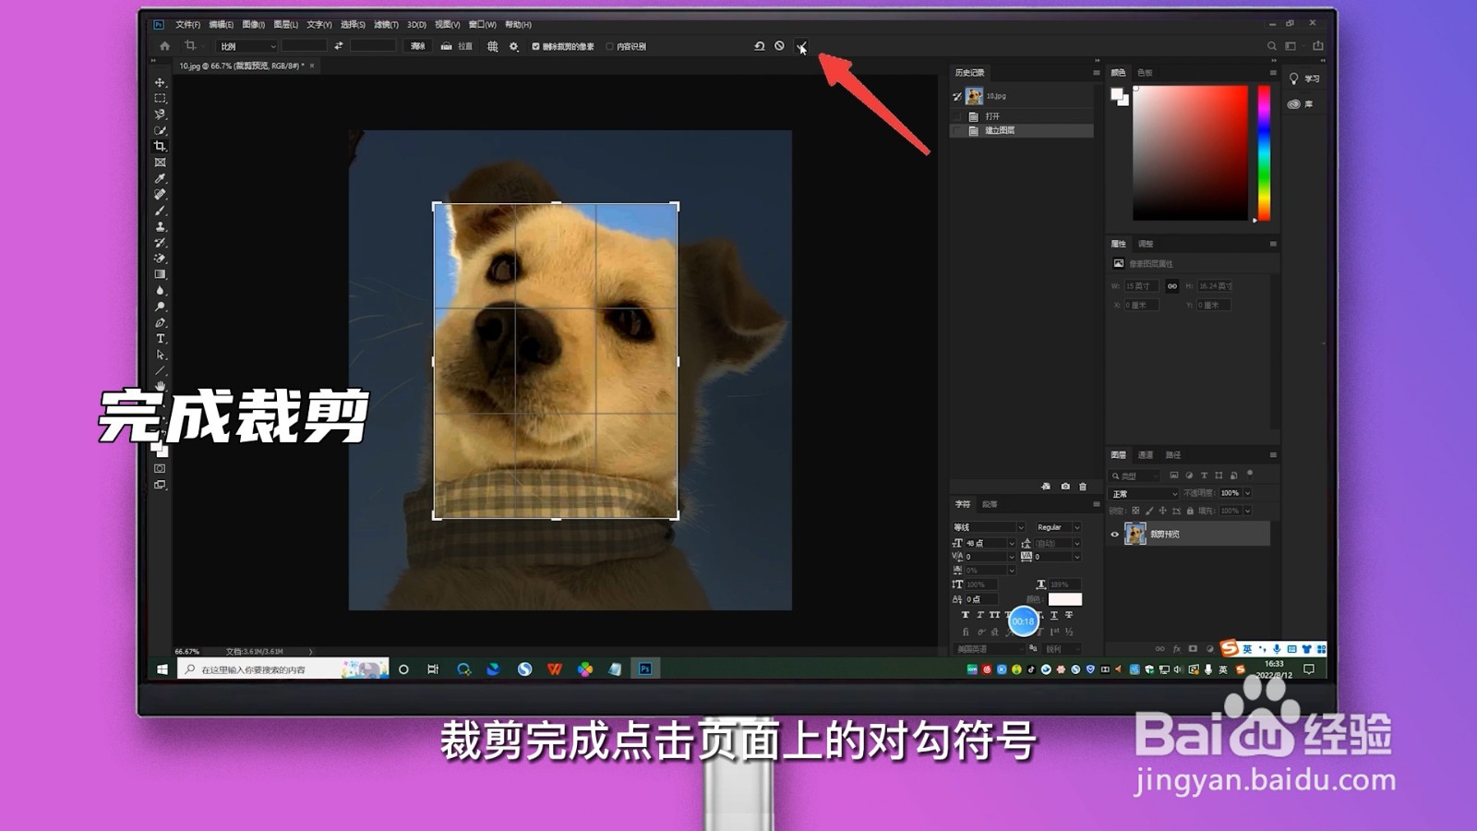Select the Horizontal Type tool

tap(160, 339)
